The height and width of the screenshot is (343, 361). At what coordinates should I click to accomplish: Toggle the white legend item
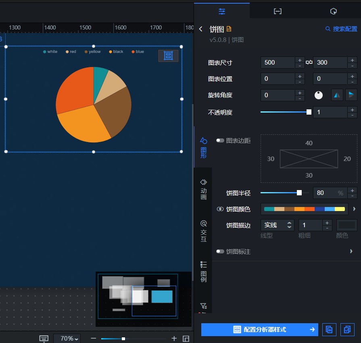50,52
